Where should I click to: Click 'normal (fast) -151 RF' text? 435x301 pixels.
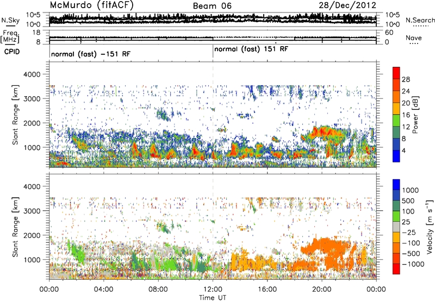coord(91,54)
